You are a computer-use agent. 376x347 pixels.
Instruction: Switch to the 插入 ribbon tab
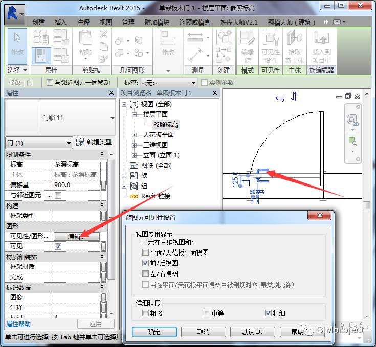click(x=61, y=22)
